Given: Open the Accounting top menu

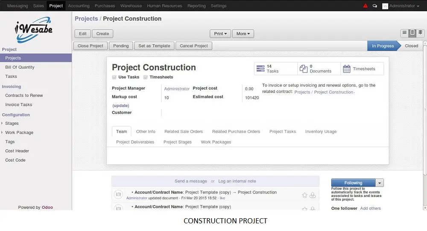Looking at the screenshot, I should coord(79,6).
